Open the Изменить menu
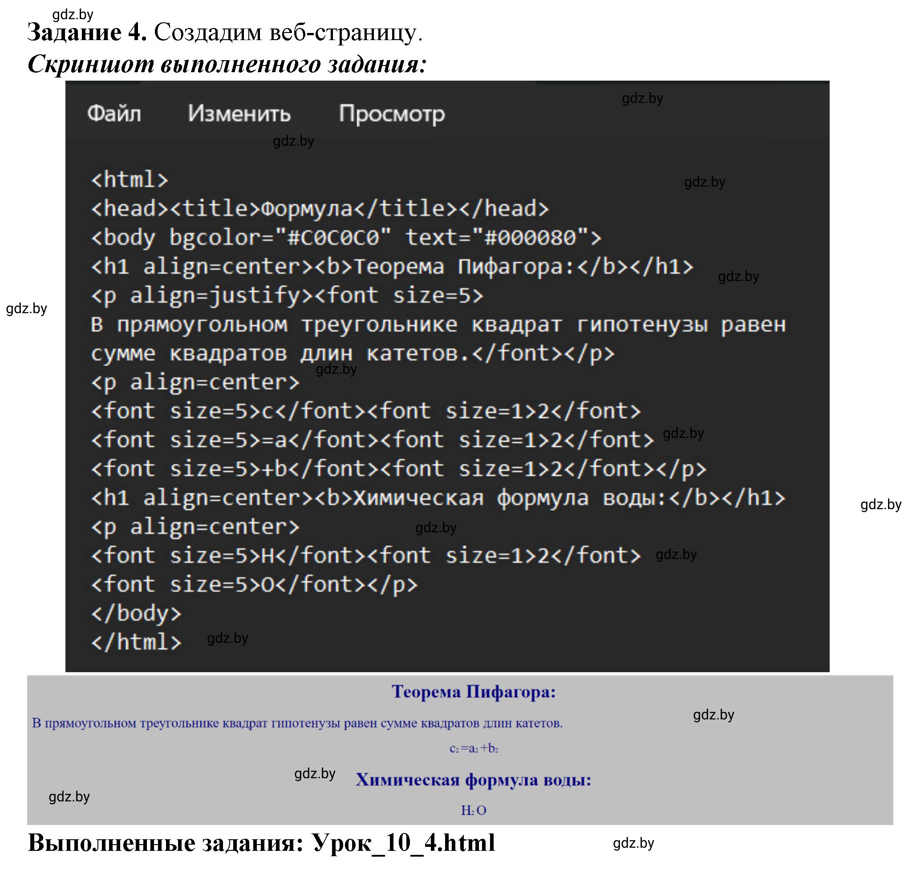The height and width of the screenshot is (870, 912). 239,113
